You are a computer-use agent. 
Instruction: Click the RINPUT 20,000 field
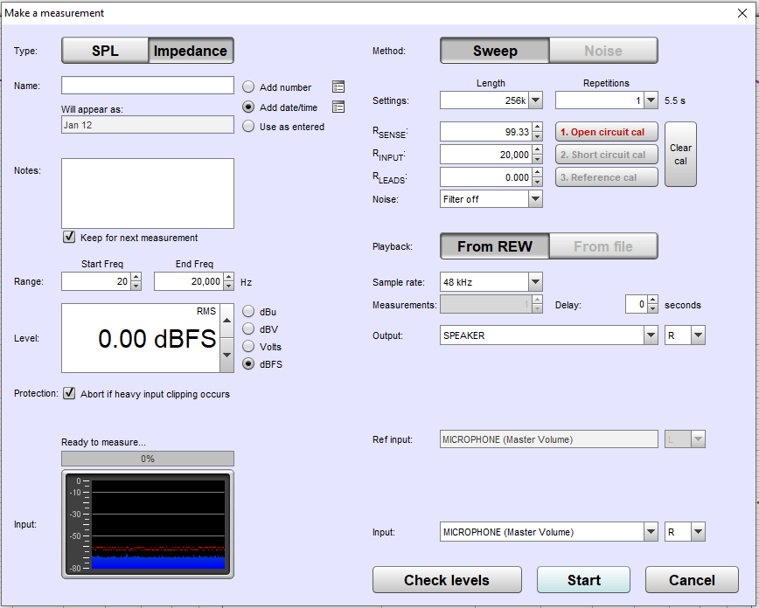click(486, 155)
